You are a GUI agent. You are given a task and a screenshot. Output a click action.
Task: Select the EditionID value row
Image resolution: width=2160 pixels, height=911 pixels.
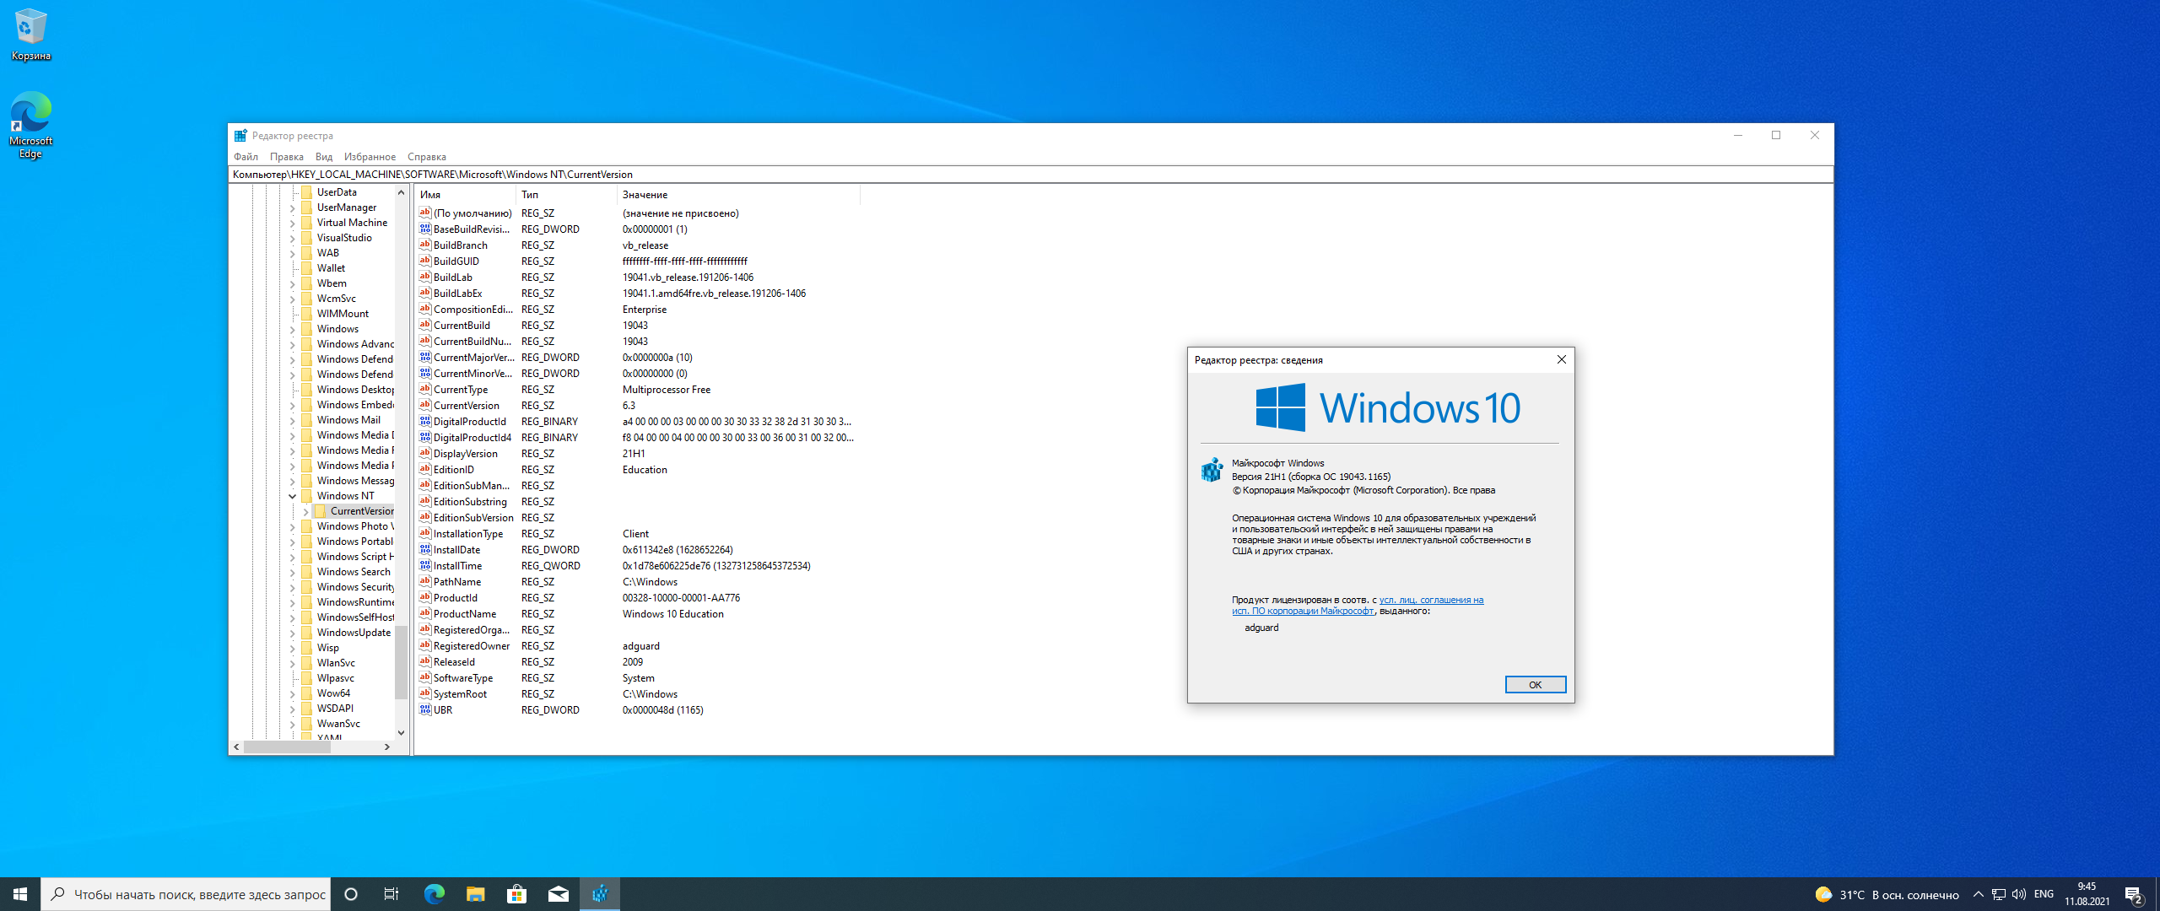coord(637,470)
